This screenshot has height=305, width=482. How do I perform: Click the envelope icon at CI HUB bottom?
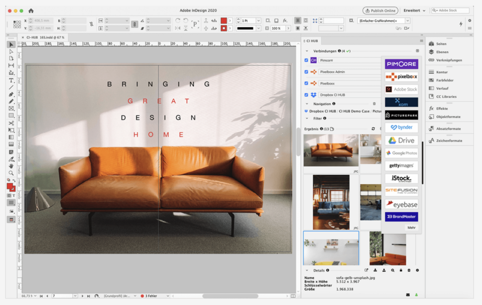click(408, 295)
